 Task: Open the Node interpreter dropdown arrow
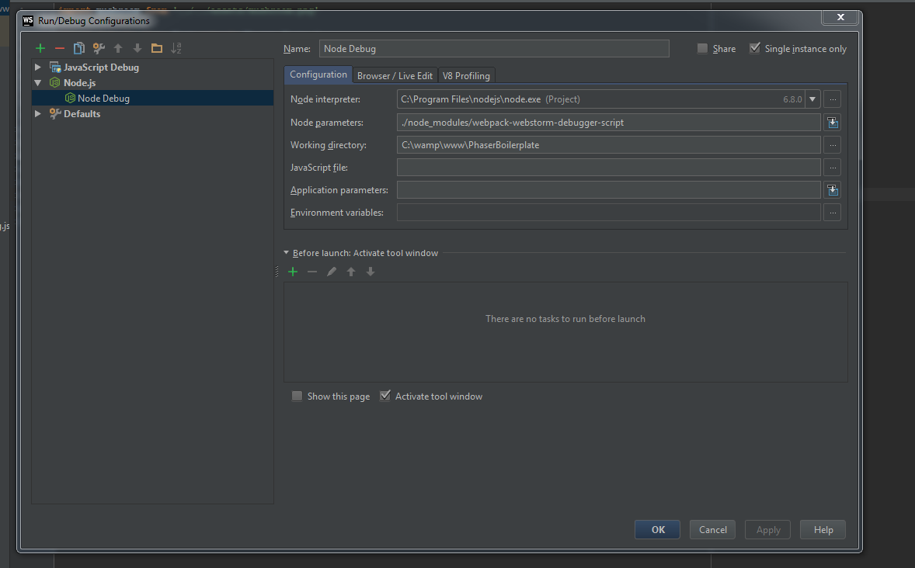pyautogui.click(x=812, y=99)
